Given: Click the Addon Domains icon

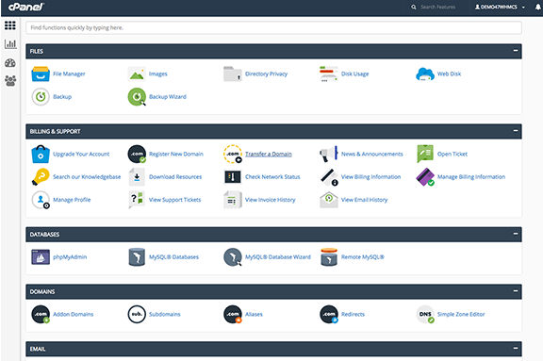Looking at the screenshot, I should (41, 314).
